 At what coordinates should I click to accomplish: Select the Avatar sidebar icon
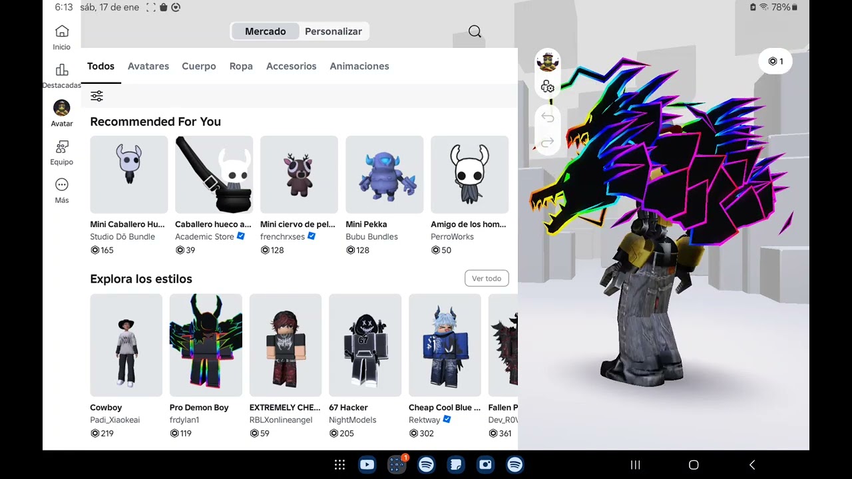pyautogui.click(x=62, y=108)
